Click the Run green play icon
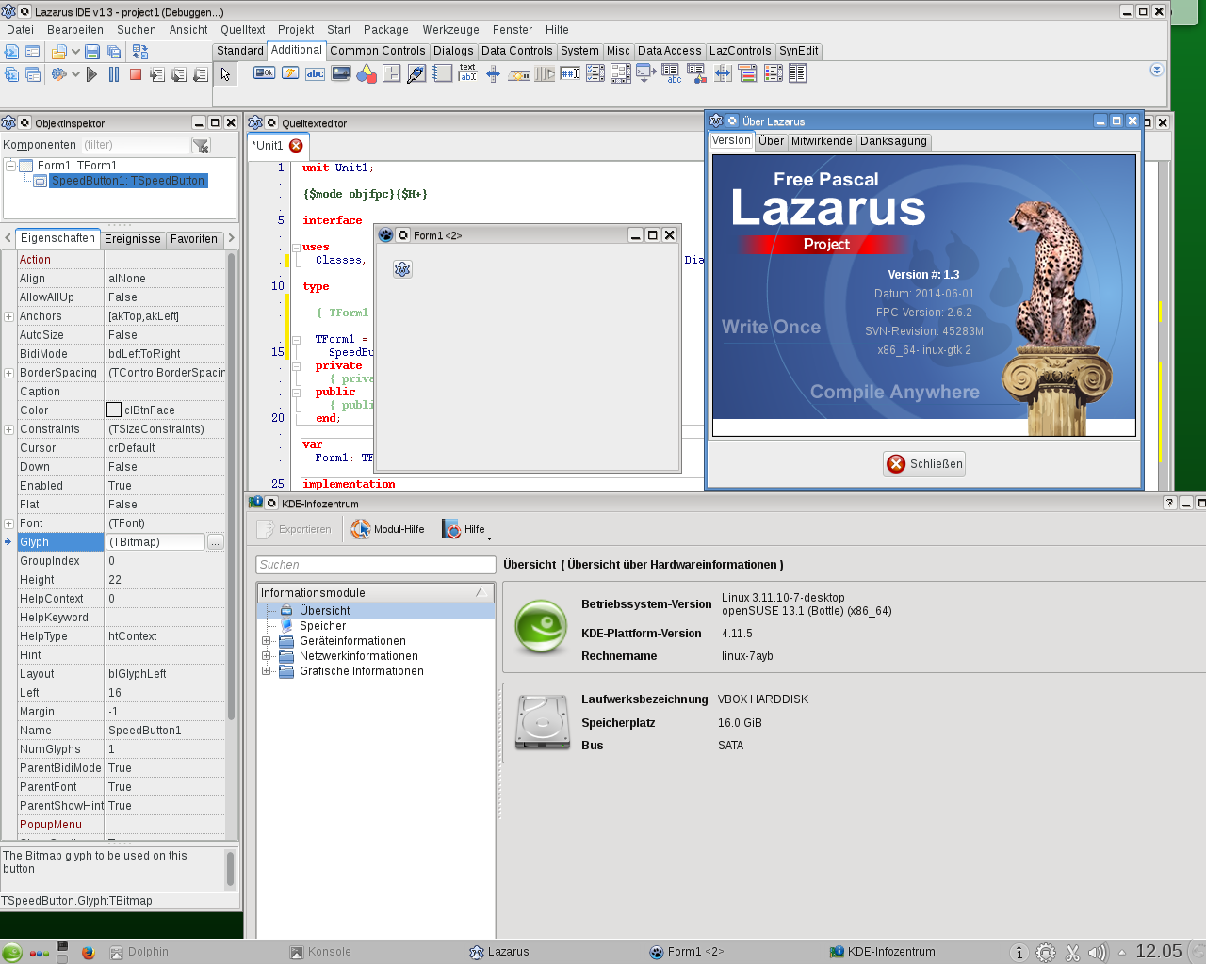The width and height of the screenshot is (1206, 964). tap(91, 74)
